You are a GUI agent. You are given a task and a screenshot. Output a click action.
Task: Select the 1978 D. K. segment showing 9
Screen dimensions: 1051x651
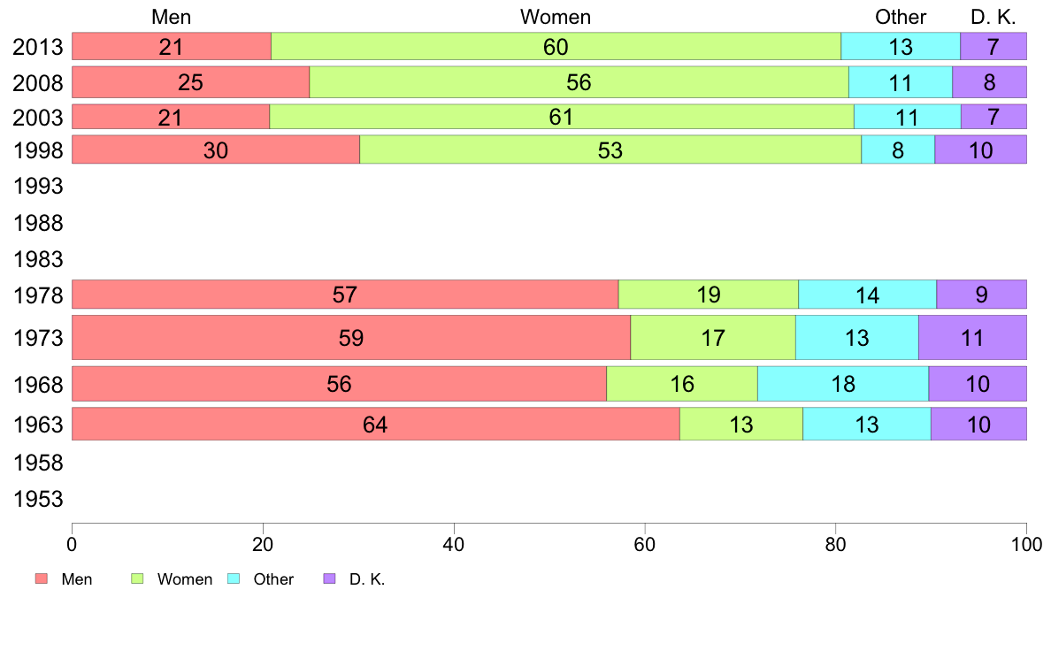pos(981,295)
